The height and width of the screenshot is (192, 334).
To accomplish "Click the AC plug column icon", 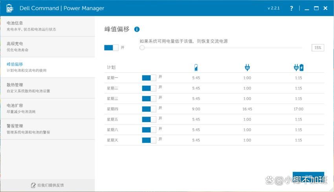I will click(x=247, y=68).
